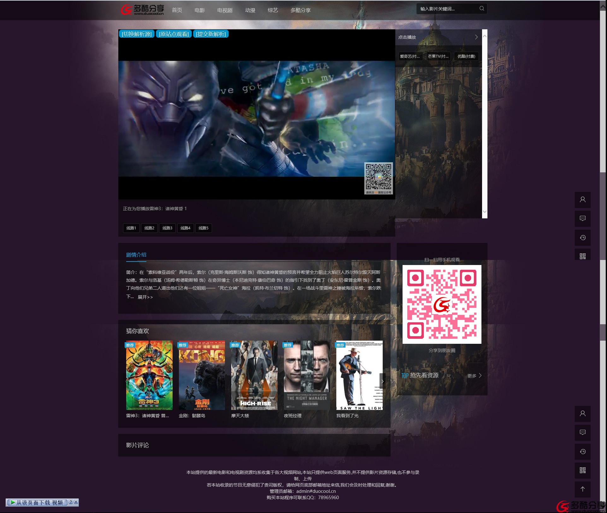607x513 pixels.
Task: Click [提交新解析] button
Action: point(211,34)
